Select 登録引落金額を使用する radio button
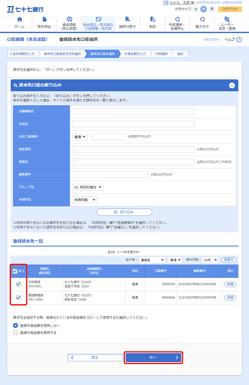The height and width of the screenshot is (385, 249). [x=15, y=333]
